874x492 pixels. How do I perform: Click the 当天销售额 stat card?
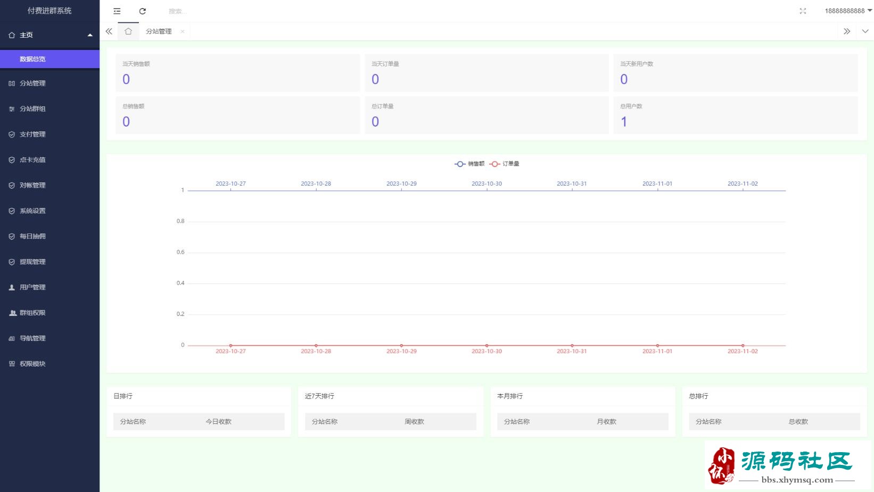coord(237,73)
